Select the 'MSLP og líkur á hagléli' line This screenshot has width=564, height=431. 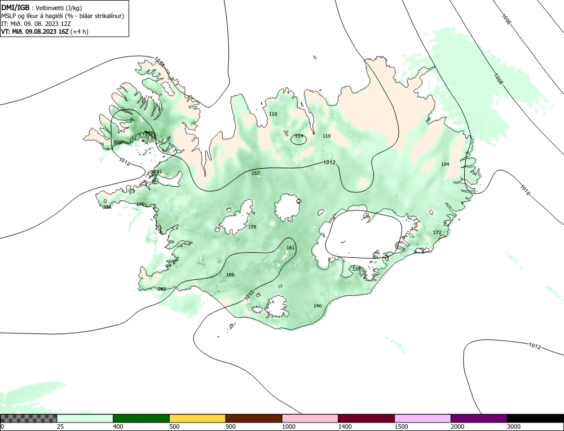click(63, 16)
